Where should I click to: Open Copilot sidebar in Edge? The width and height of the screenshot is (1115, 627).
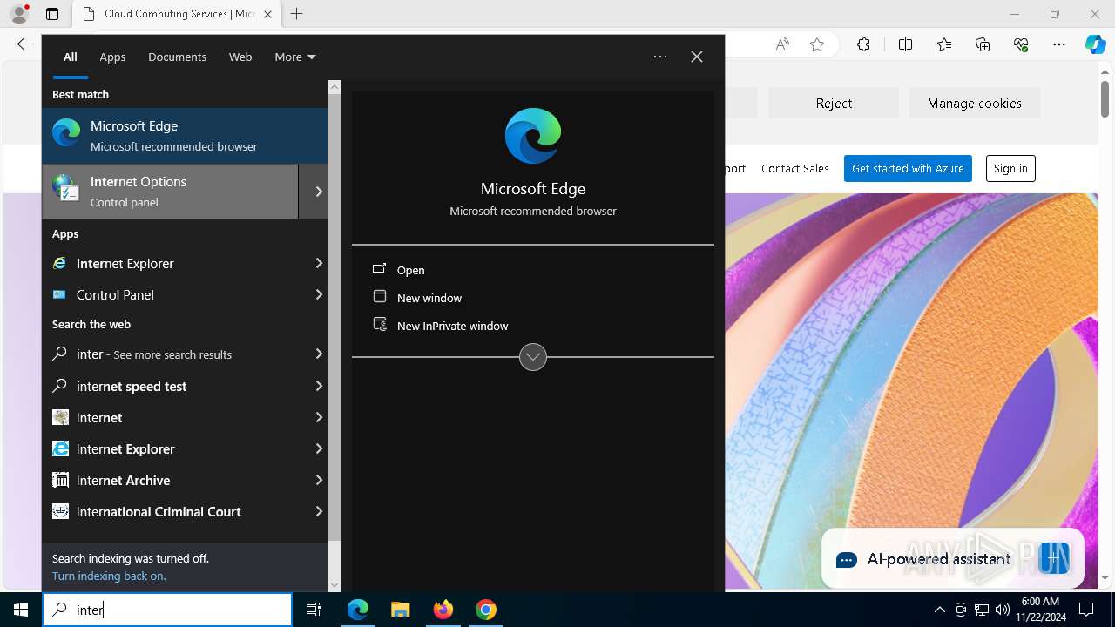[1095, 44]
